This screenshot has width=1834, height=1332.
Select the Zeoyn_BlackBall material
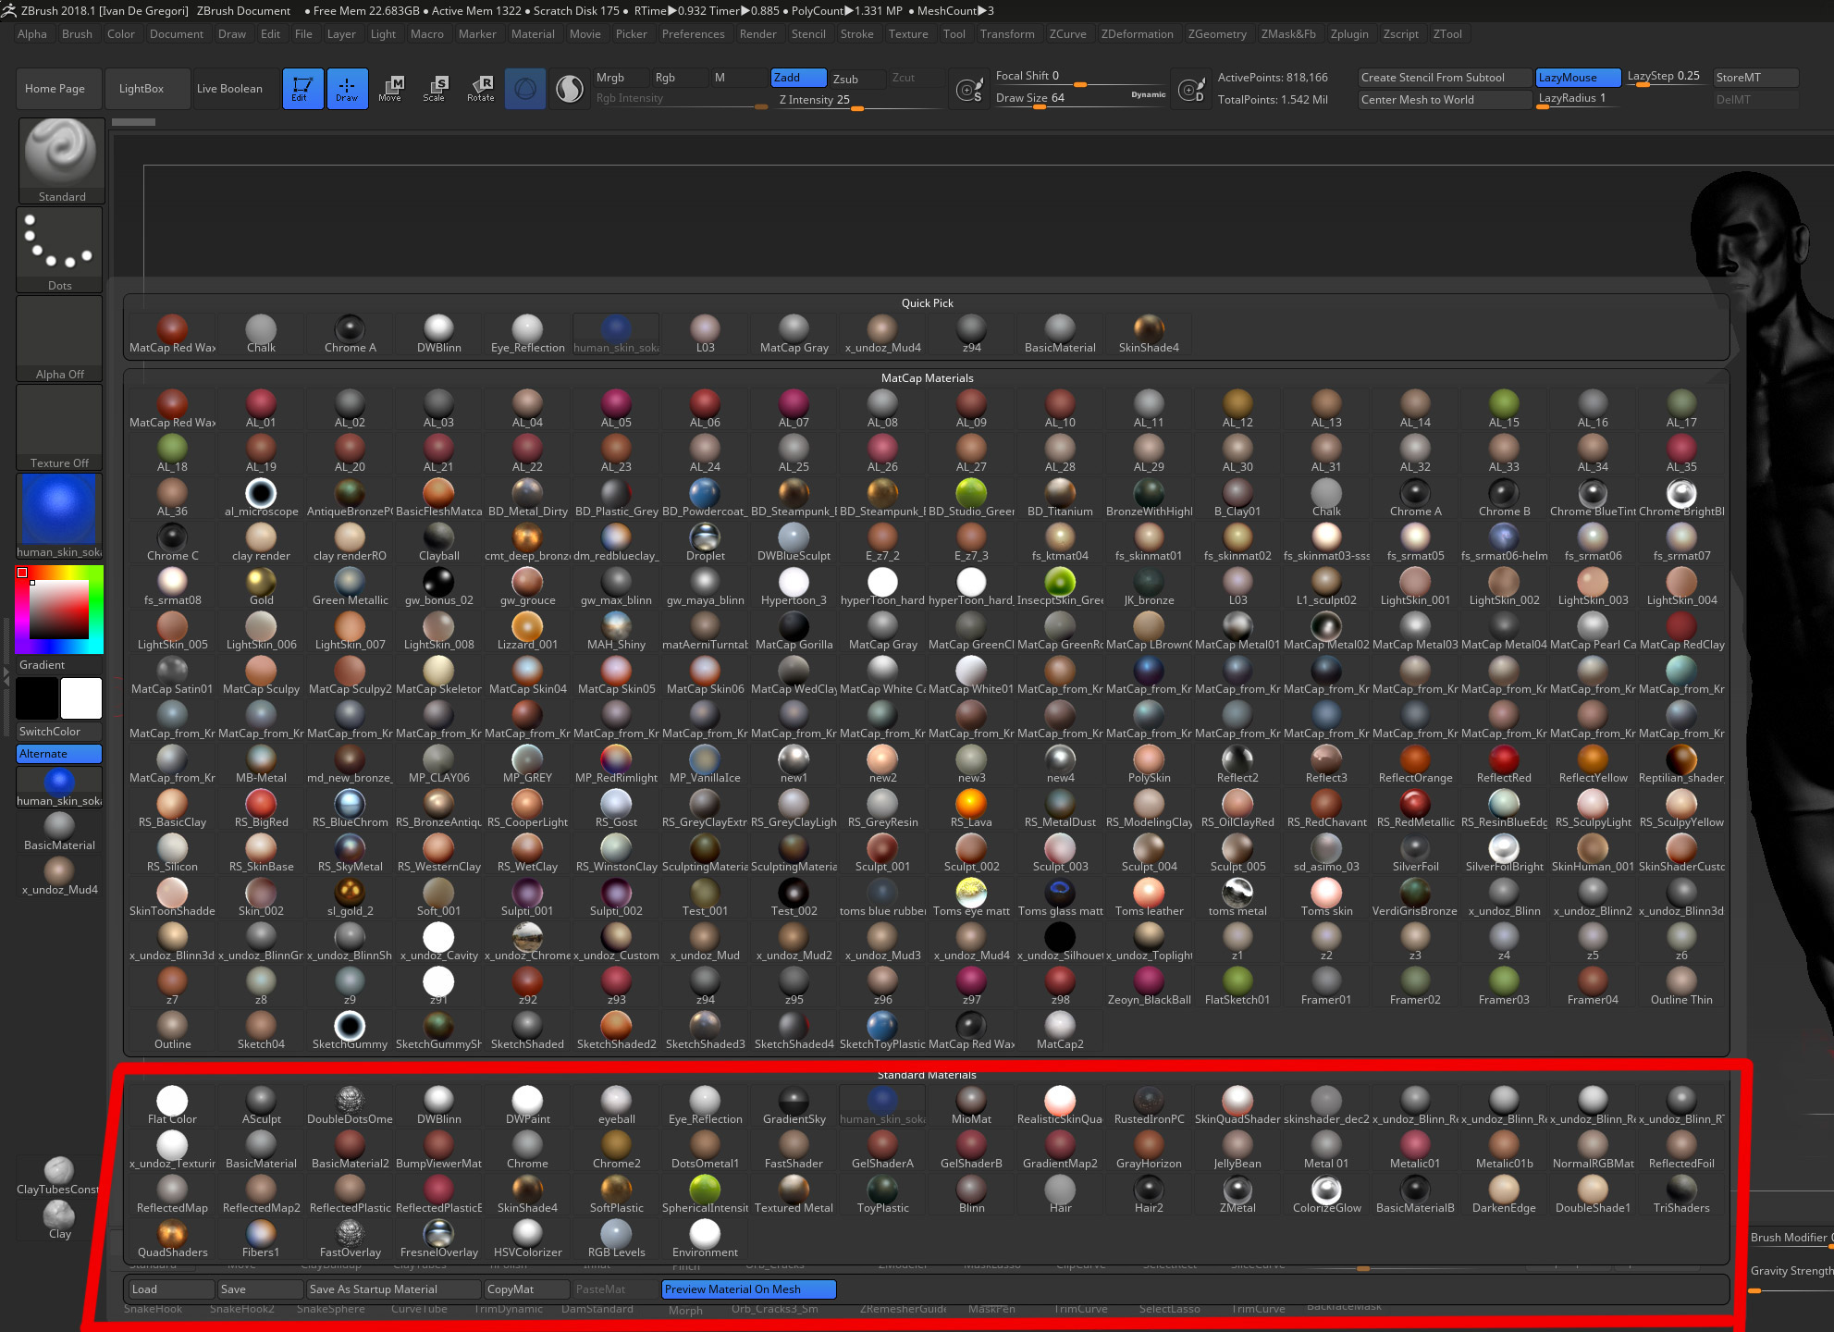[1149, 987]
